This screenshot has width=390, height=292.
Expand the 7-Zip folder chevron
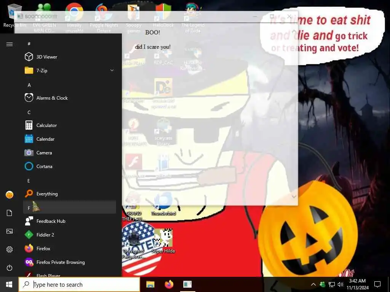pyautogui.click(x=112, y=70)
